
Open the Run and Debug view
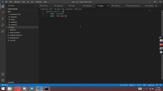coord(3,25)
